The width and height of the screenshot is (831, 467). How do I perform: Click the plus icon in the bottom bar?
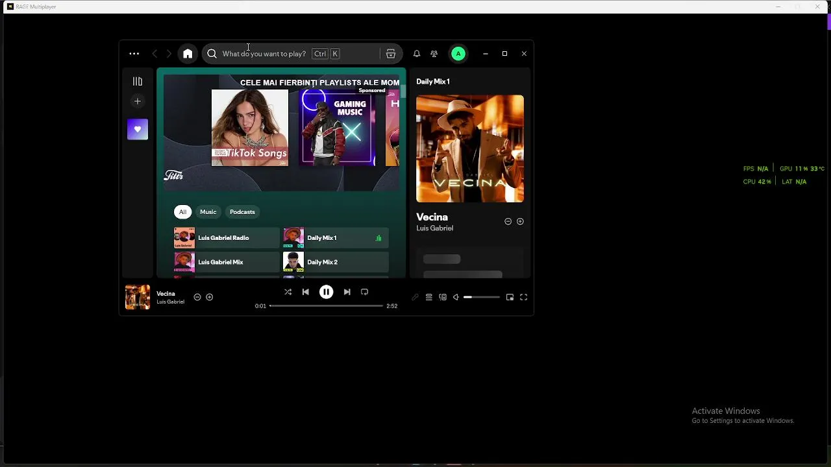pos(209,297)
